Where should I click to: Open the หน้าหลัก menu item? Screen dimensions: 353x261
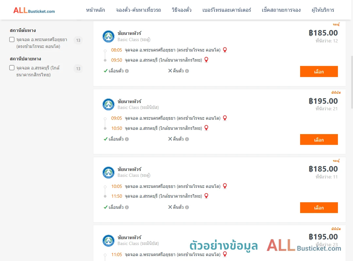(95, 10)
